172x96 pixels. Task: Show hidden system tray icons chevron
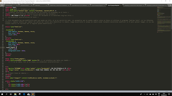point(144,94)
